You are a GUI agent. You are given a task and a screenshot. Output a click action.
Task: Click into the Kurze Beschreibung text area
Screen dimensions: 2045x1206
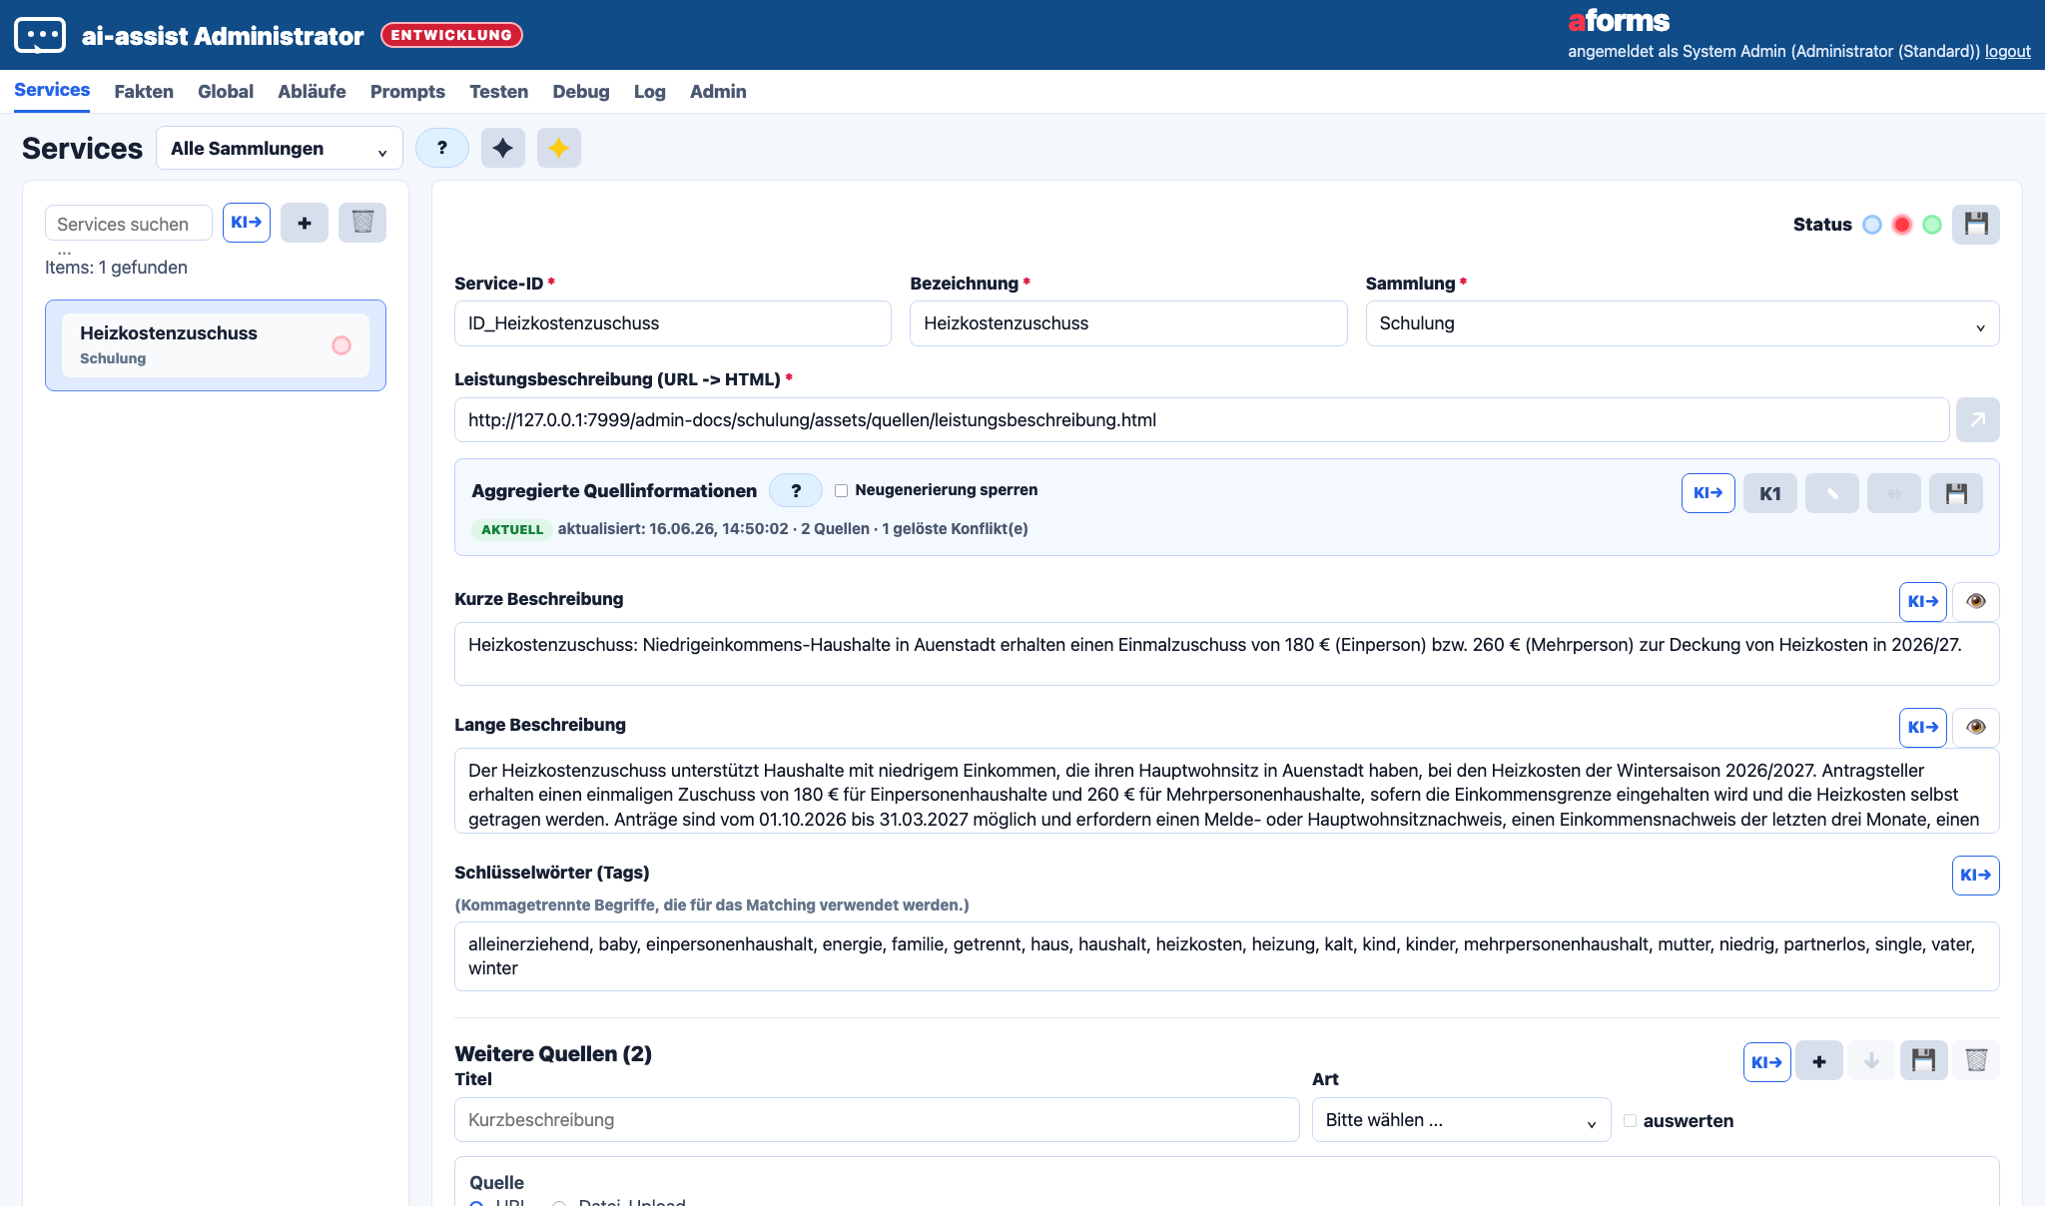[1226, 654]
